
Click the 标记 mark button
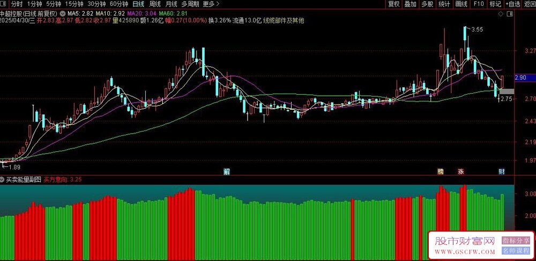coord(495,4)
